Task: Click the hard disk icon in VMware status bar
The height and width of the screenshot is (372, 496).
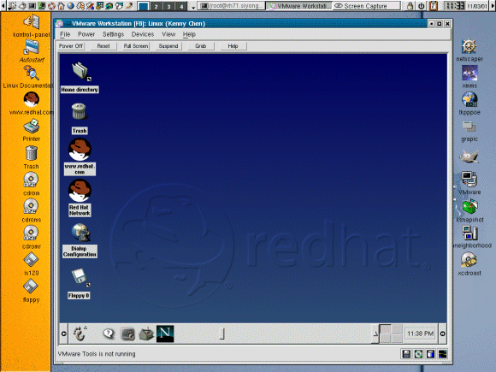Action: (430, 354)
